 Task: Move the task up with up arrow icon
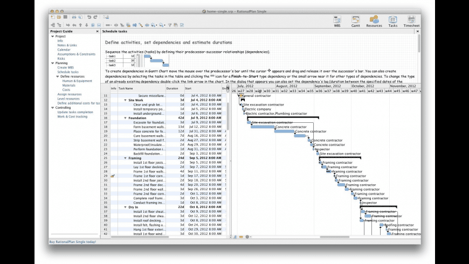pyautogui.click(x=80, y=25)
